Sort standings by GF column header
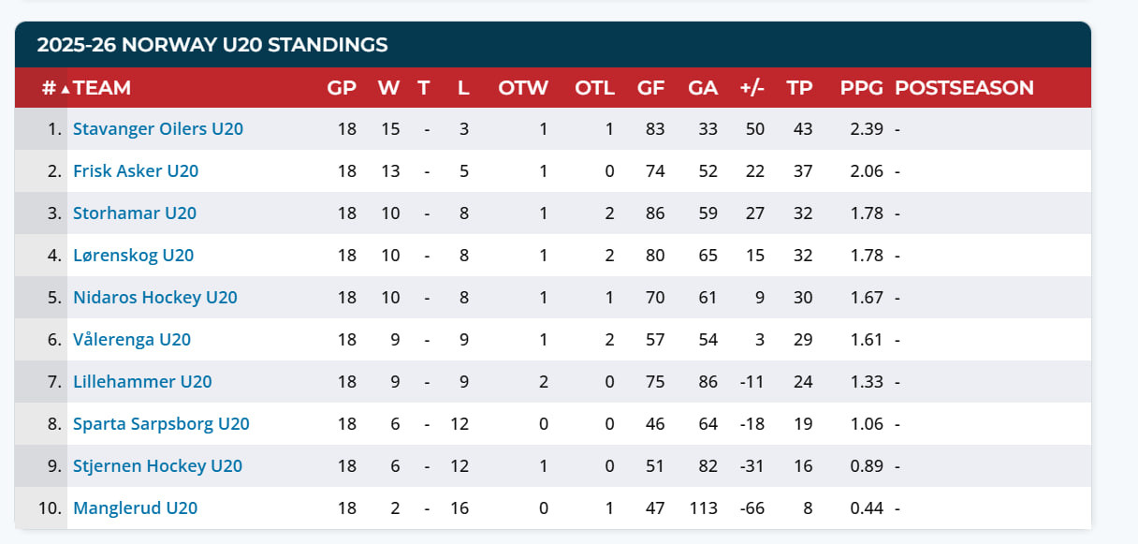Viewport: 1138px width, 544px height. (x=650, y=88)
